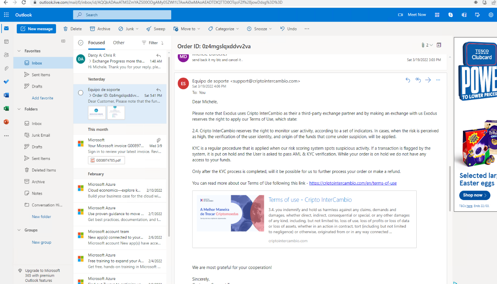The height and width of the screenshot is (284, 497).
Task: Expand the Order ID conversation chevron
Action: coord(90,95)
